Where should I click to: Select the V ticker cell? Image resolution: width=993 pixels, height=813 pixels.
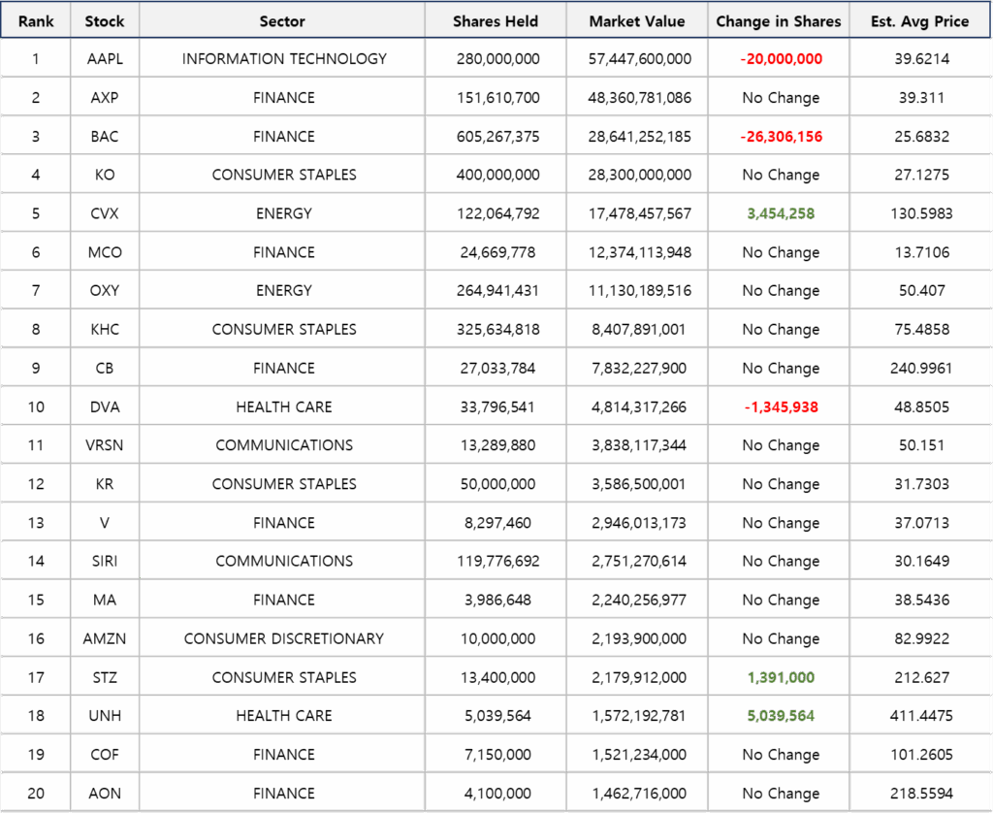point(105,523)
